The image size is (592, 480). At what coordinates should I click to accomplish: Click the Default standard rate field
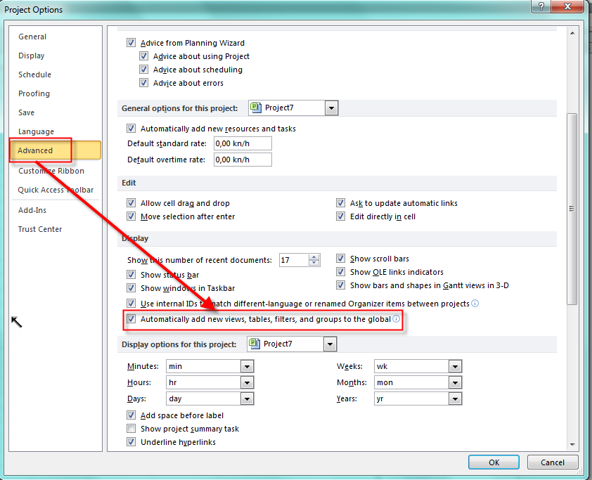point(242,143)
